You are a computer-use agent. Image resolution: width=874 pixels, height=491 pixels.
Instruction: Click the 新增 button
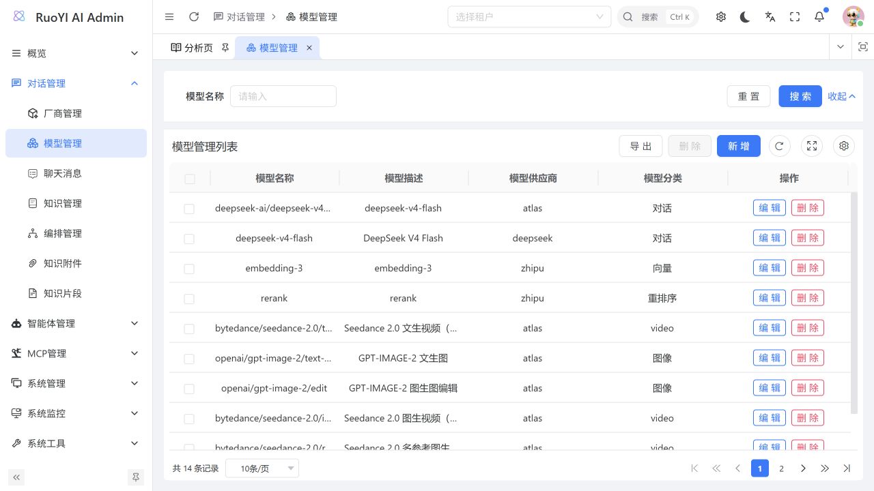(x=739, y=146)
